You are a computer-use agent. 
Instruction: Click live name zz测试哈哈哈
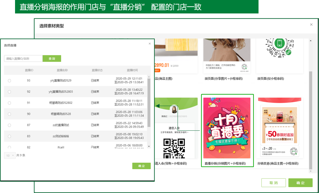pyautogui.click(x=61, y=136)
